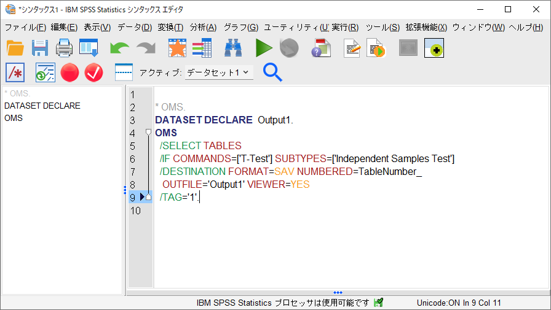The image size is (551, 310).
Task: Click the document-with-play-arrow toolbar icon
Action: click(x=376, y=48)
